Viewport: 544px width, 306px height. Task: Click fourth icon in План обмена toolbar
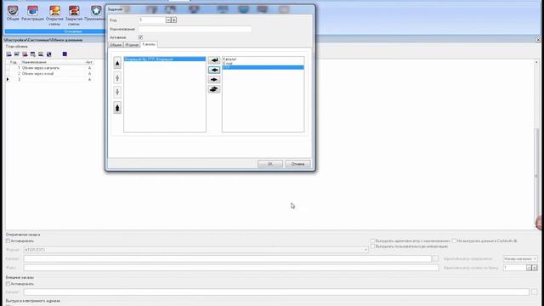tap(33, 54)
